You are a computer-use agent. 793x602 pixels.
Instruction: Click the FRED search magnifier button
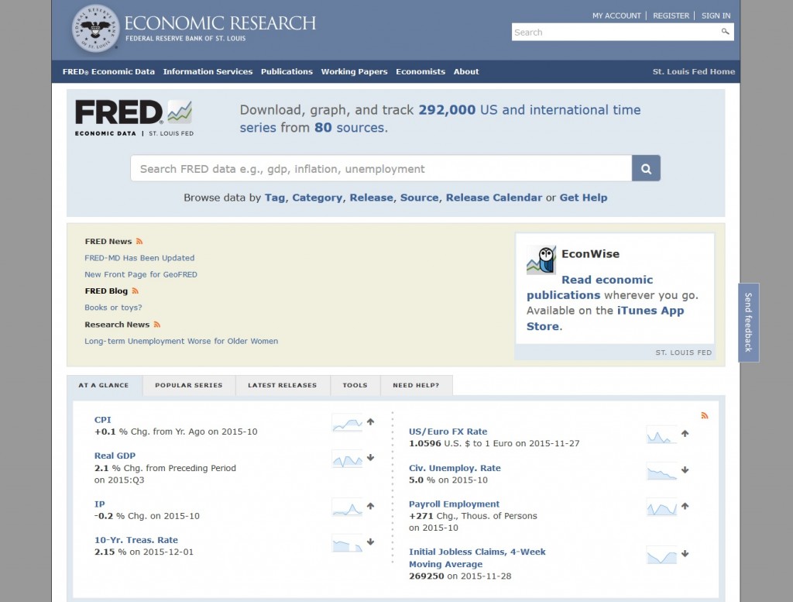coord(646,168)
